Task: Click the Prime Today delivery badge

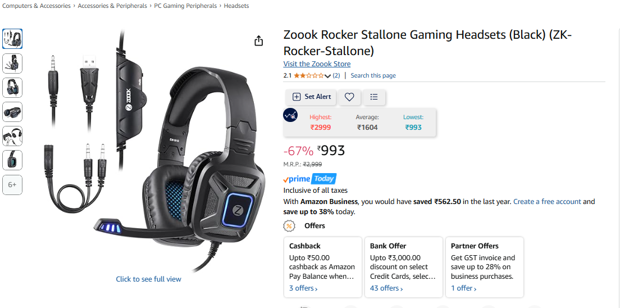Action: coord(310,179)
